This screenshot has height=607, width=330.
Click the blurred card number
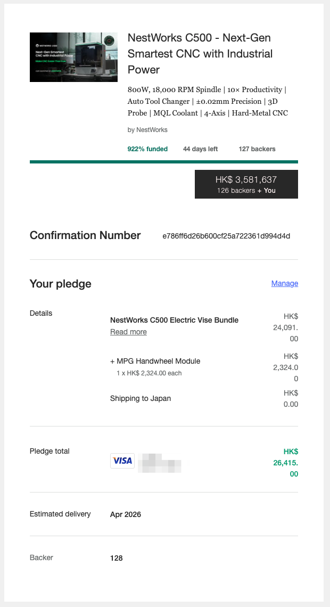(160, 462)
